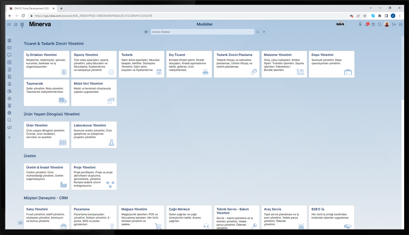Open notifications bell with red badge
Screen dimensions: 409x235
pyautogui.click(x=367, y=24)
